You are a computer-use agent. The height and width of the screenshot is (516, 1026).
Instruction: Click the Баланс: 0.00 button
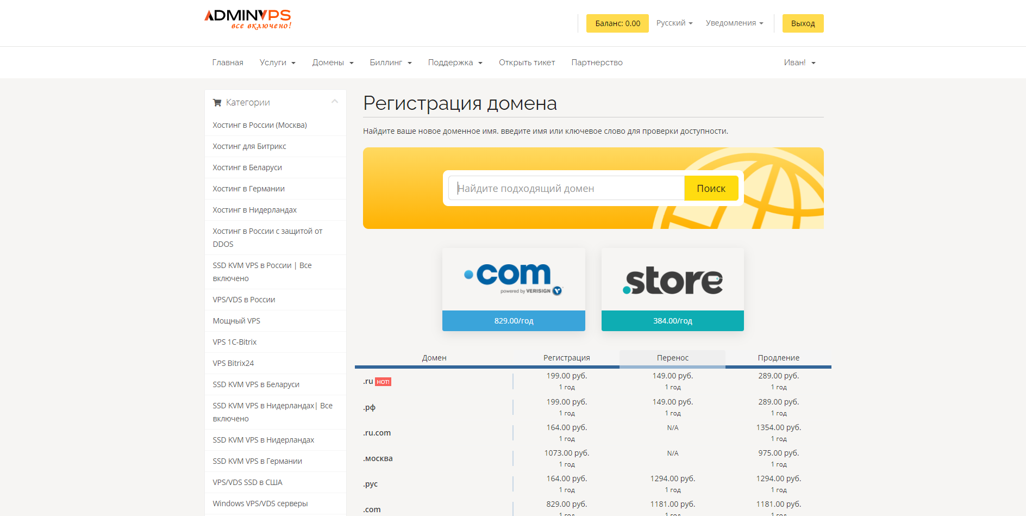(617, 23)
